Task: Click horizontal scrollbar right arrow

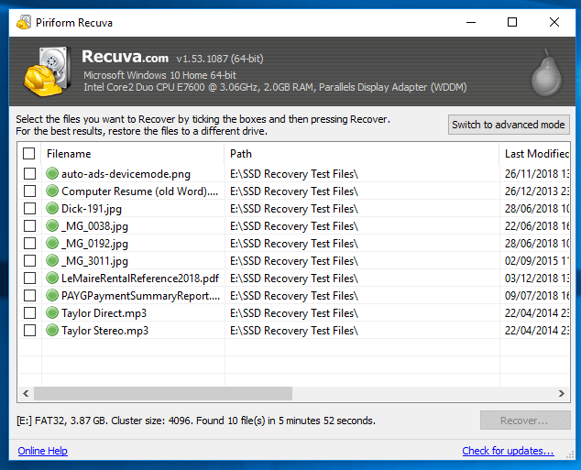Action: click(562, 393)
